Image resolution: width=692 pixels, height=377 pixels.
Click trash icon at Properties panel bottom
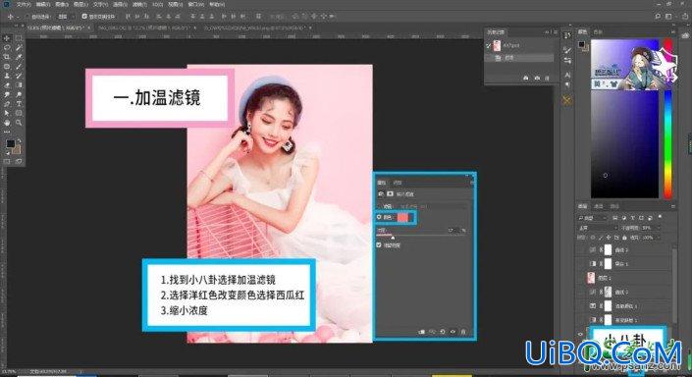pyautogui.click(x=463, y=332)
